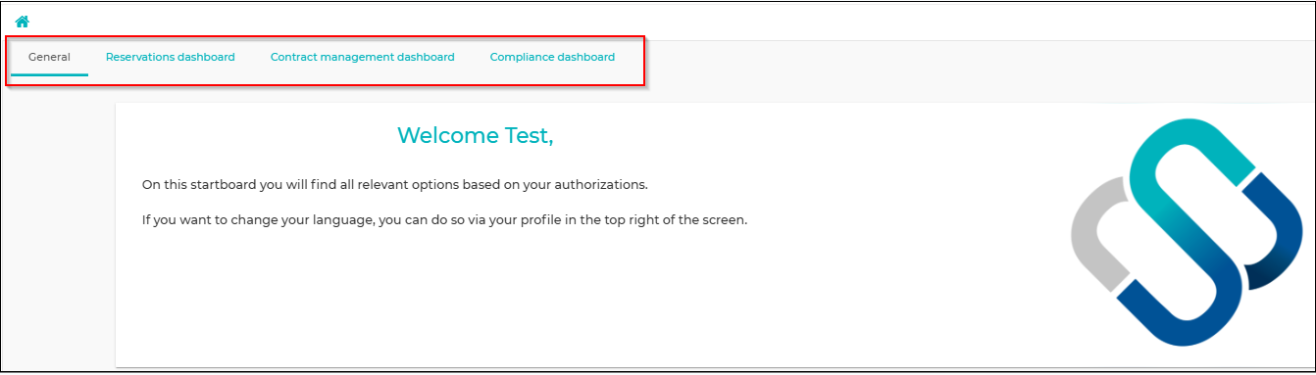Click the word "Test," in the heading
1316x375 pixels.
pos(529,135)
